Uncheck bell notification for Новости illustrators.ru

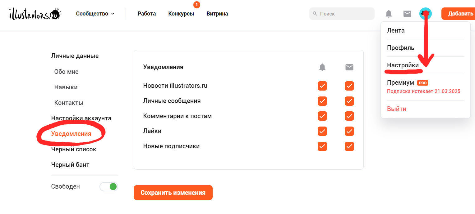pos(322,86)
